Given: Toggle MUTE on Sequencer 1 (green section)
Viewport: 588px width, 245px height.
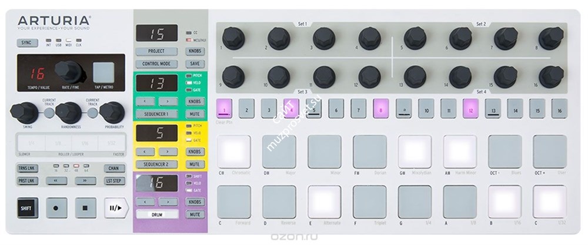Looking at the screenshot, I should [x=195, y=114].
